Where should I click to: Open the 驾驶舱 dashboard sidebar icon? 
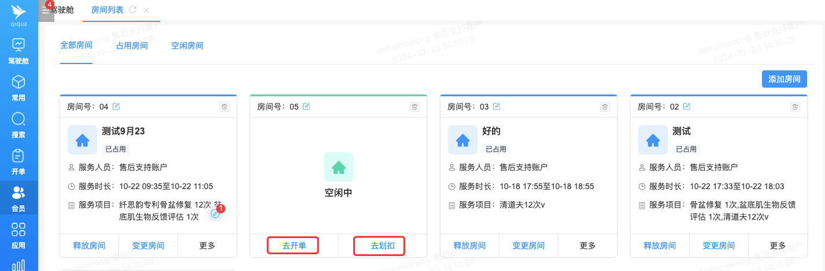[19, 45]
